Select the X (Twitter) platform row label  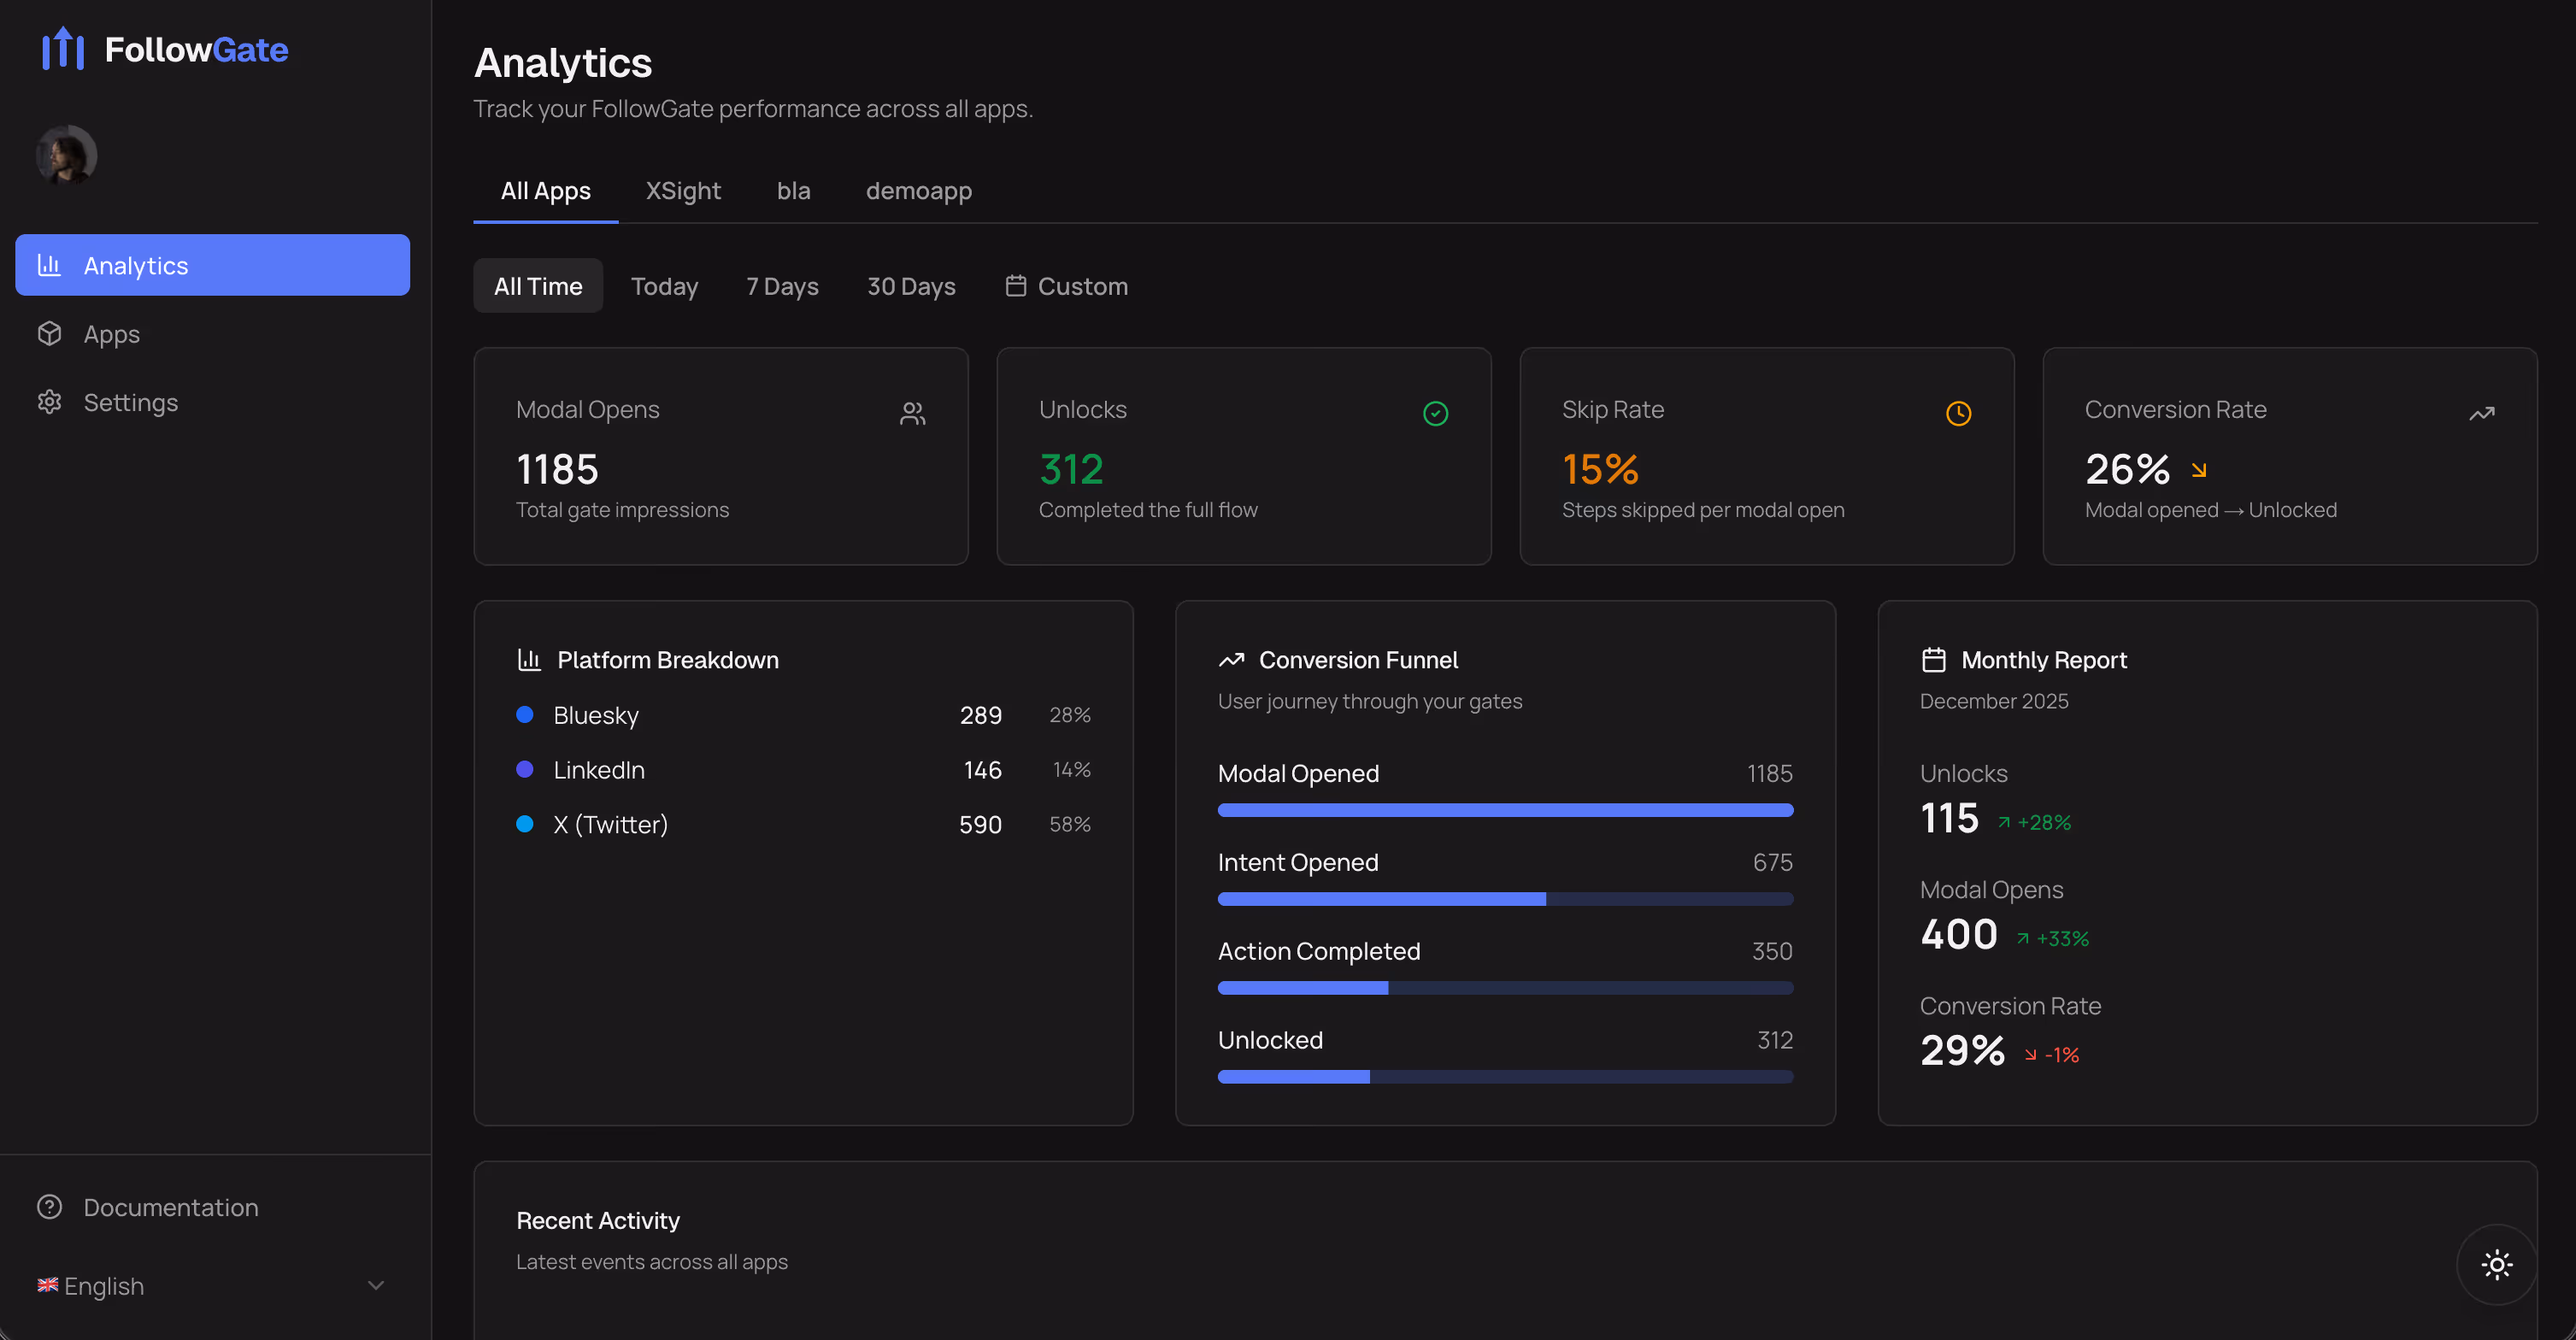click(x=610, y=824)
